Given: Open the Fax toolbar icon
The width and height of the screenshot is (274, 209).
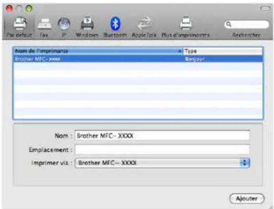Looking at the screenshot, I should (x=44, y=24).
